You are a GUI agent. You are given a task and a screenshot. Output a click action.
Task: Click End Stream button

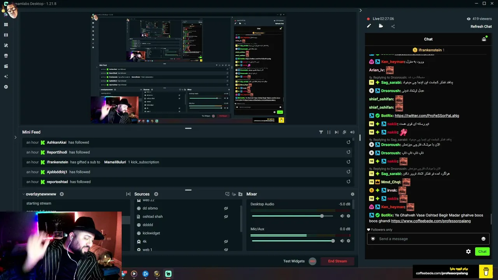point(337,261)
